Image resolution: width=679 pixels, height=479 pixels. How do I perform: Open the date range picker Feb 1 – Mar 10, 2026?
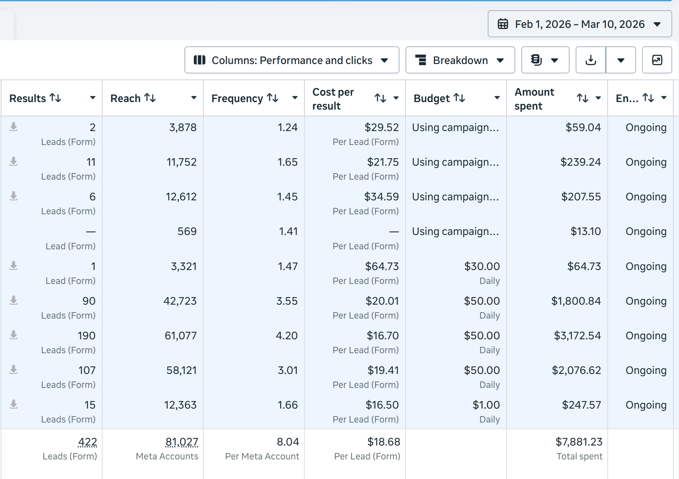[x=579, y=24]
